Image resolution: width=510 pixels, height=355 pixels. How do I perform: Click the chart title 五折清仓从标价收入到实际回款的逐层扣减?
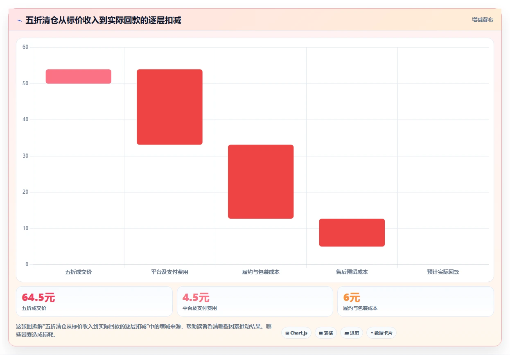[x=103, y=20]
